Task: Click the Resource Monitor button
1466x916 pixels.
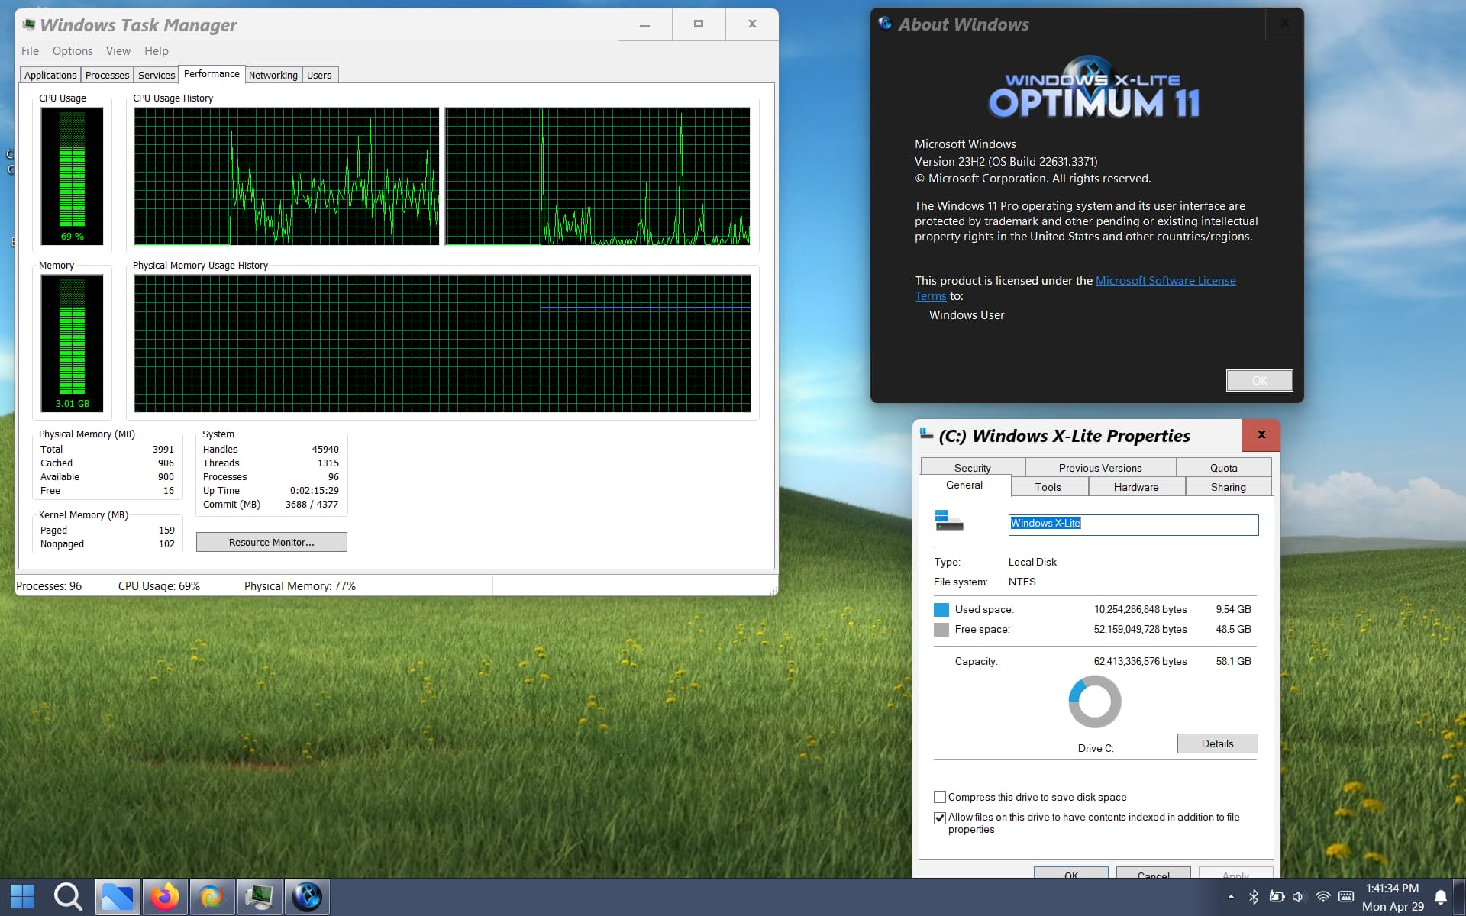Action: pyautogui.click(x=272, y=542)
